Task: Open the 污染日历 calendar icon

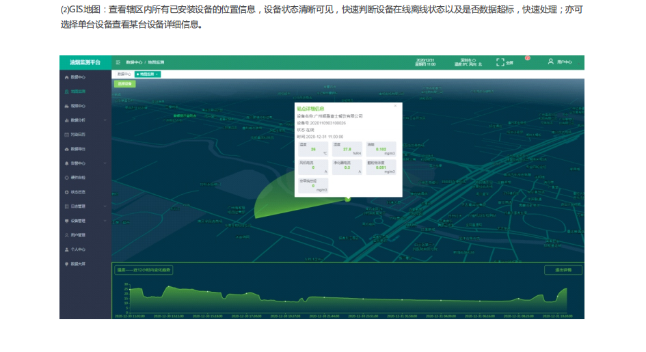Action: pos(67,135)
